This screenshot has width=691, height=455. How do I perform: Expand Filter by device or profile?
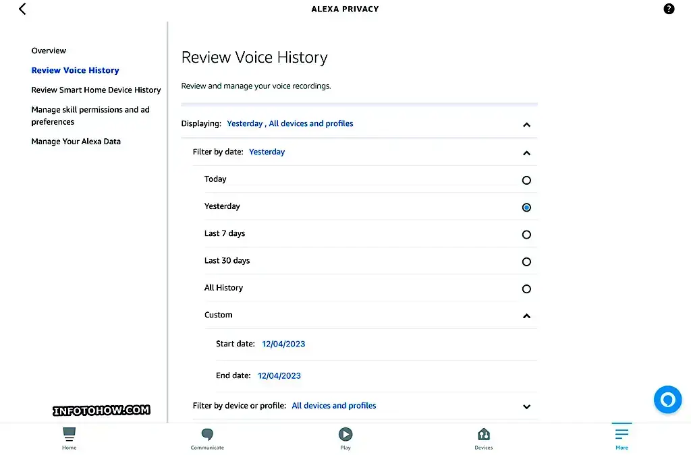pos(526,406)
